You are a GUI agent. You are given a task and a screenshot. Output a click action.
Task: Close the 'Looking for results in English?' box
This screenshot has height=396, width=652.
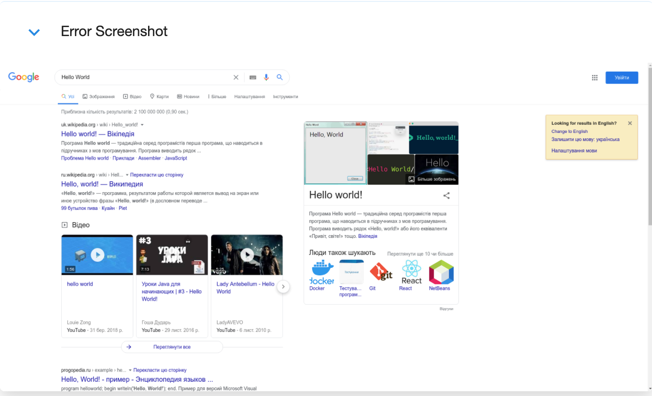[630, 123]
